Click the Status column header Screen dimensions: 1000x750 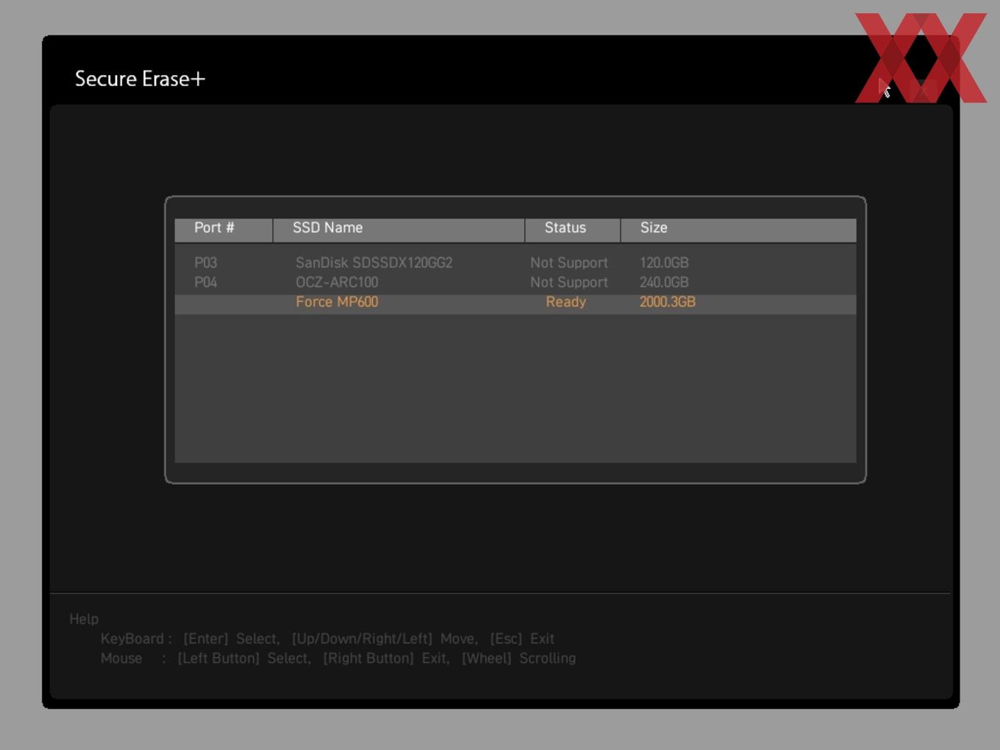[573, 230]
